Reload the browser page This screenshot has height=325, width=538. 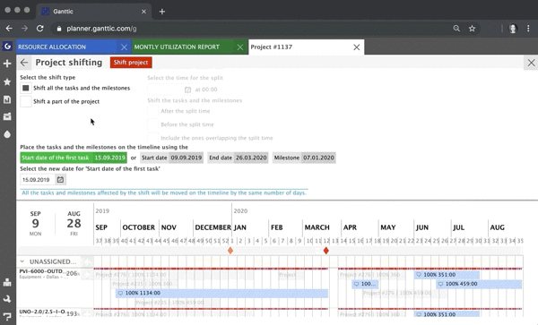point(40,29)
